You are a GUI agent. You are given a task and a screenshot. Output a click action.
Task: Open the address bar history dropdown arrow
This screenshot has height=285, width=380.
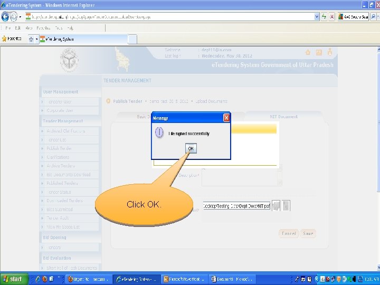pos(317,17)
